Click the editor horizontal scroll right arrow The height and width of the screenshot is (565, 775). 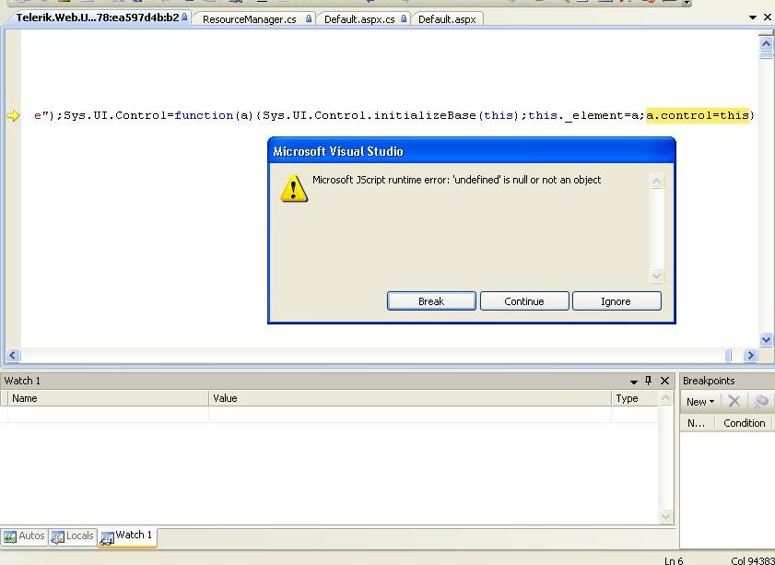point(750,355)
